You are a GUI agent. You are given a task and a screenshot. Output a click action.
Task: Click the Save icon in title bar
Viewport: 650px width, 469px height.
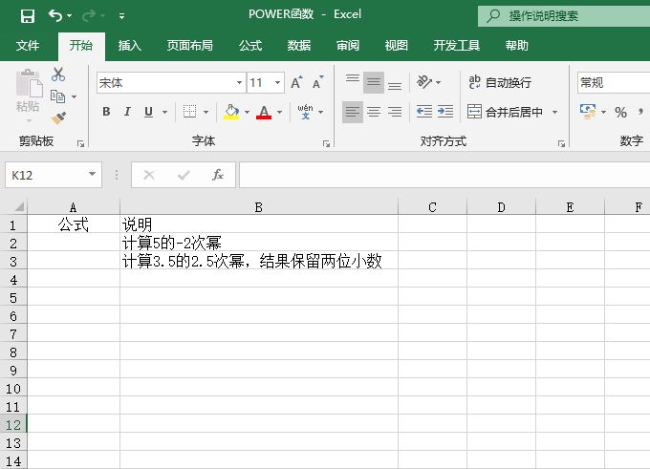click(27, 15)
